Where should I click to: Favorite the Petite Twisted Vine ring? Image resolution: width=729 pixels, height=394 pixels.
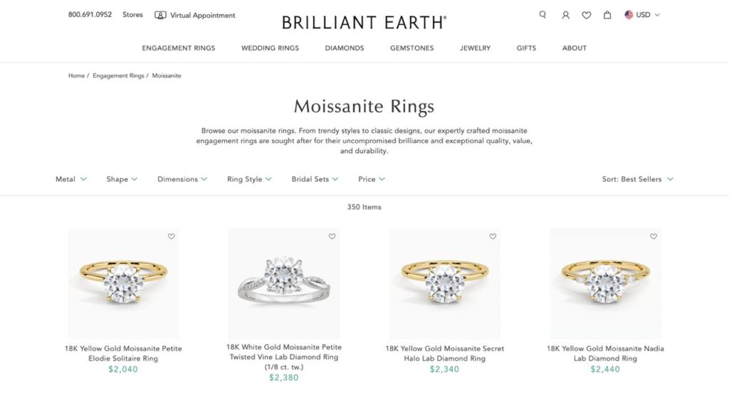(332, 237)
